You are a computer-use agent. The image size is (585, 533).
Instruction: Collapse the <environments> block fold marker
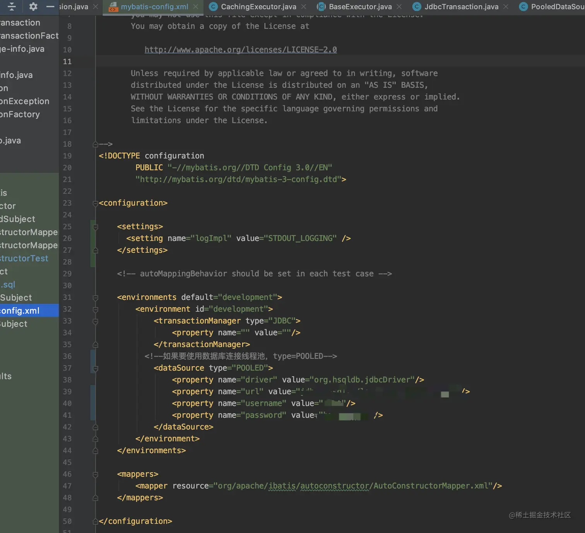tap(95, 298)
